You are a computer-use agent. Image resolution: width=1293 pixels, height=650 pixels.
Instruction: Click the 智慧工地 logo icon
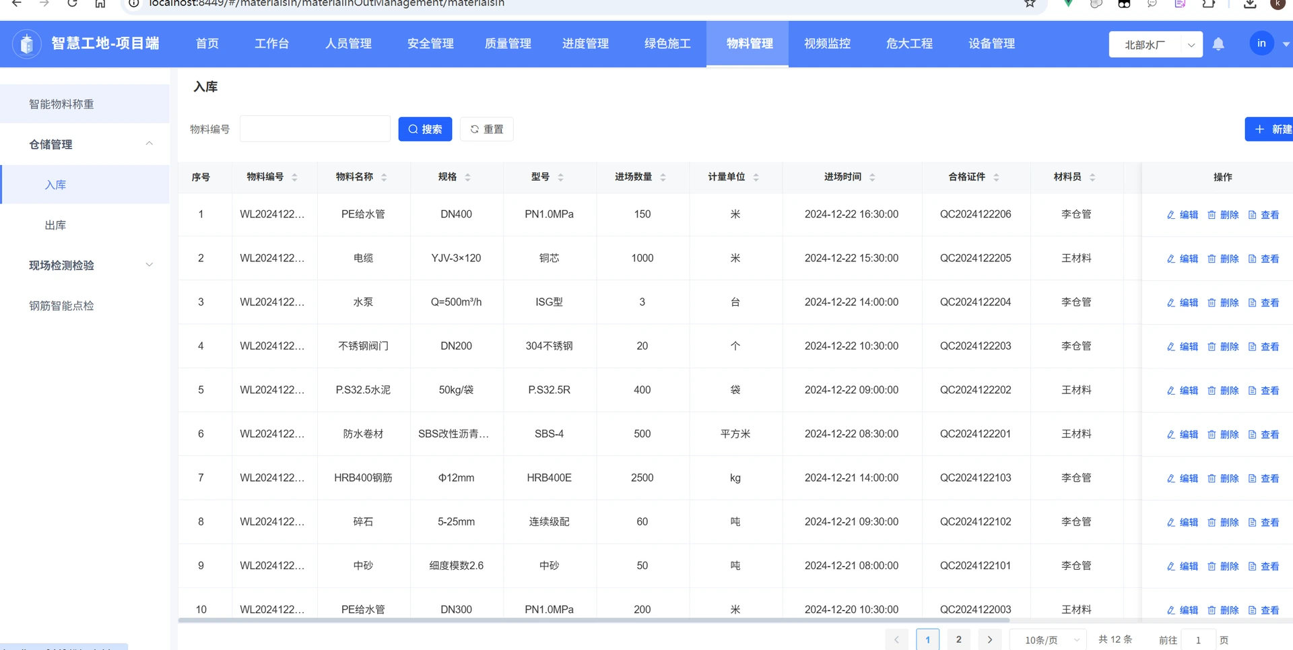point(27,44)
